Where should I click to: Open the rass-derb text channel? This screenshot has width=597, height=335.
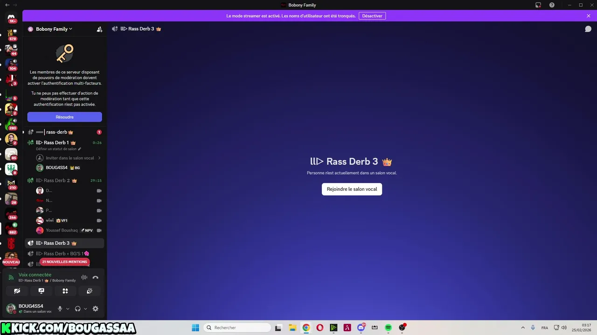pos(64,132)
